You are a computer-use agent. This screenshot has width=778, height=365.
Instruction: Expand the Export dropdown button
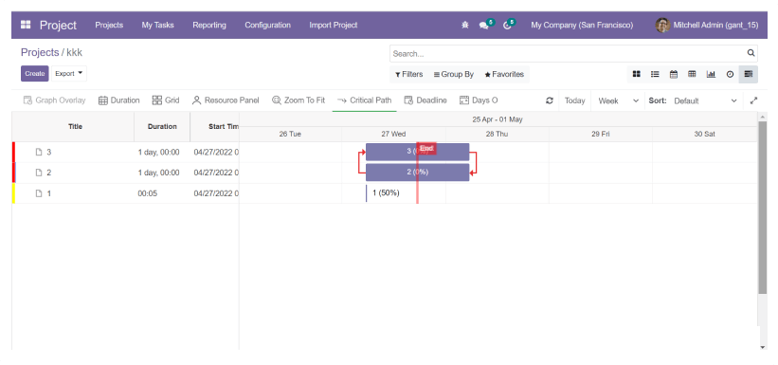click(69, 74)
